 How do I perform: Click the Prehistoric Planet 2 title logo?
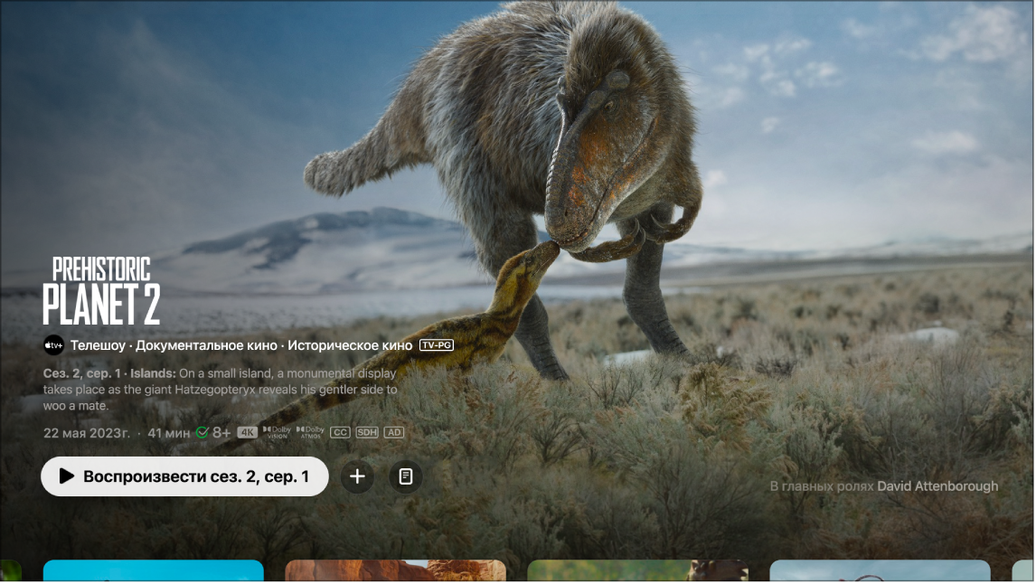click(x=101, y=291)
